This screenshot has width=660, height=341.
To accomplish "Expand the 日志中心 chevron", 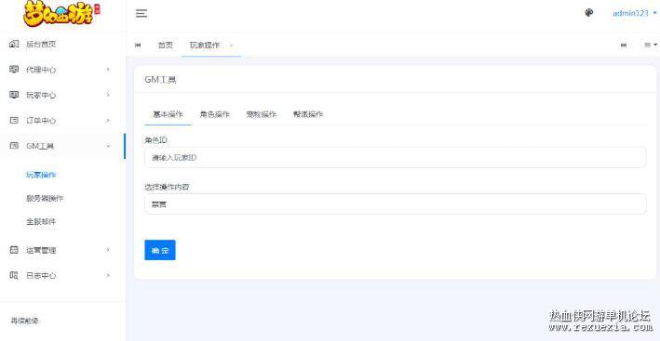I will pos(108,275).
